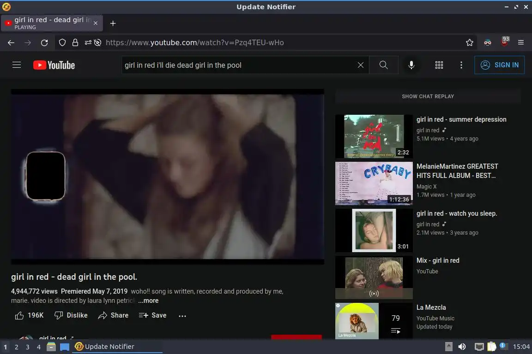Open the Magic X channel name
Screen dimensions: 532x354
427,186
